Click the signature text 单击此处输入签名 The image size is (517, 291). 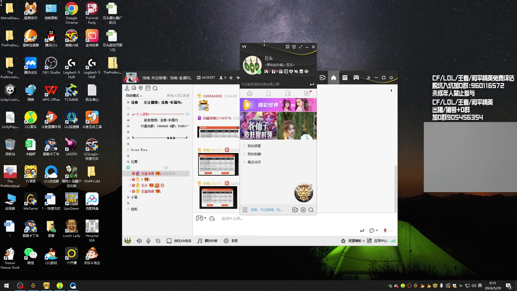pos(280,65)
